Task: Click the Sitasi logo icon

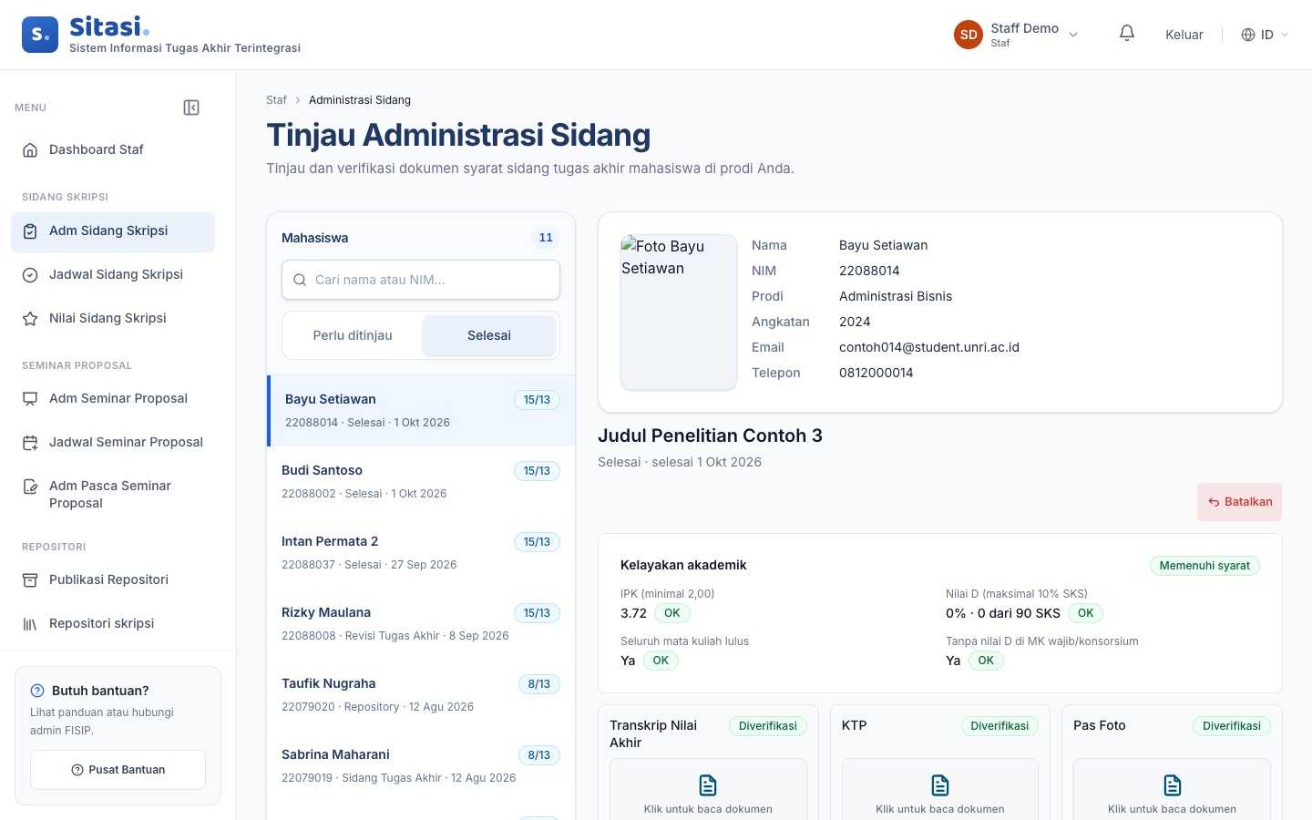Action: 40,35
